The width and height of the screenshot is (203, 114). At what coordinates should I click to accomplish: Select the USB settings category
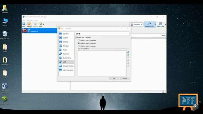tap(66, 62)
